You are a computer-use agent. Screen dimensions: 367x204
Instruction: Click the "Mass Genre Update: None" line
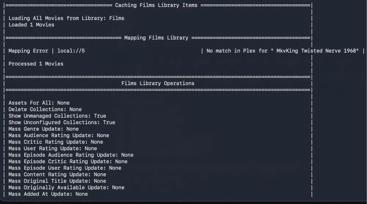point(44,129)
